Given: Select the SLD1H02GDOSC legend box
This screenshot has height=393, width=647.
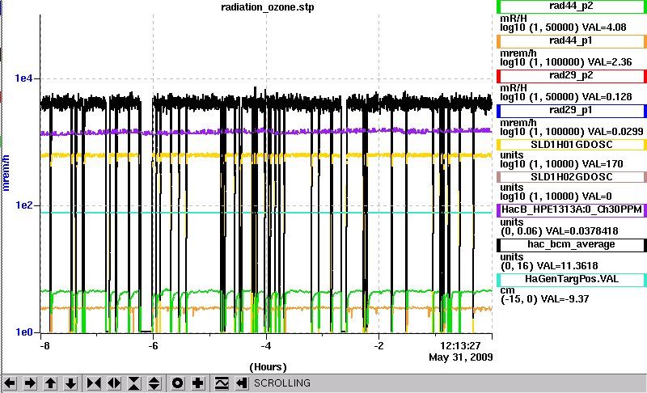Looking at the screenshot, I should tap(572, 177).
